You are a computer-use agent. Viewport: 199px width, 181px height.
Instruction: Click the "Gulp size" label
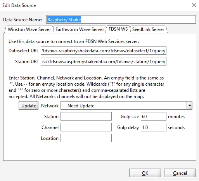130,117
